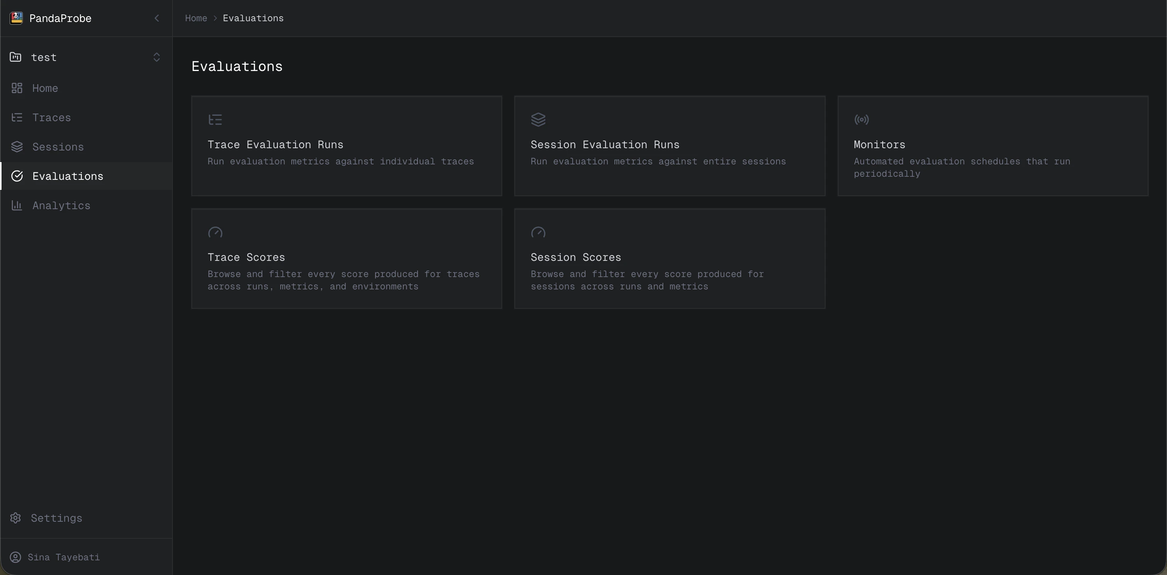Open Sina Tayebati user menu
Image resolution: width=1167 pixels, height=575 pixels.
[x=86, y=557]
